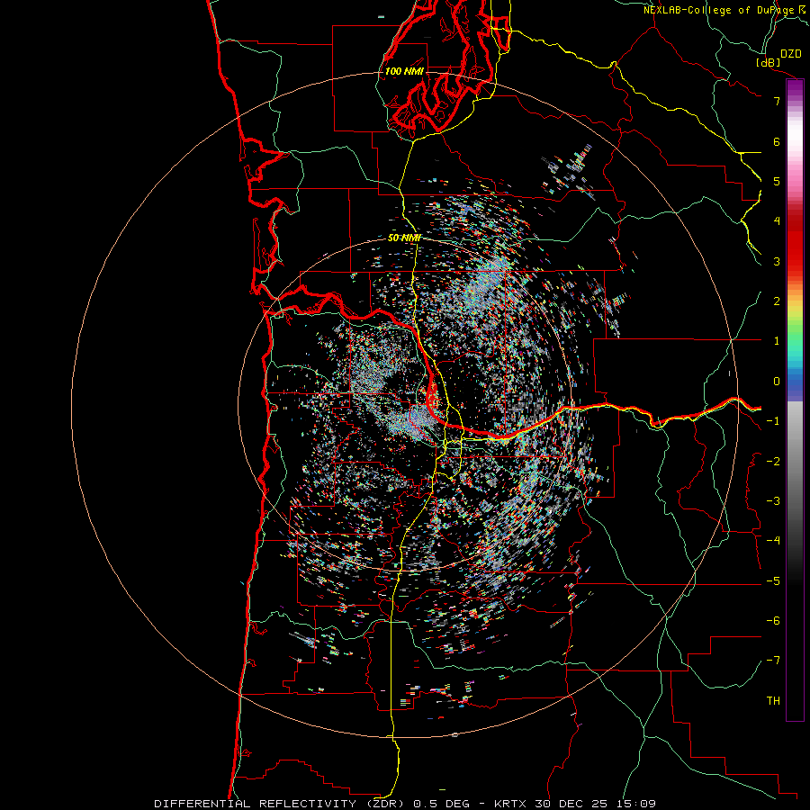Click the 7 value on the color scale
The height and width of the screenshot is (810, 810).
click(x=777, y=101)
